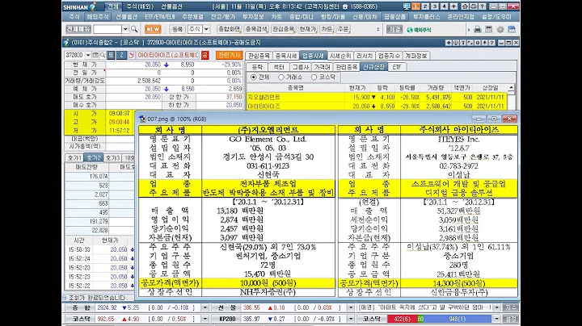Switch to the ETF tab
Image resolution: width=582 pixels, height=326 pixels.
397,67
